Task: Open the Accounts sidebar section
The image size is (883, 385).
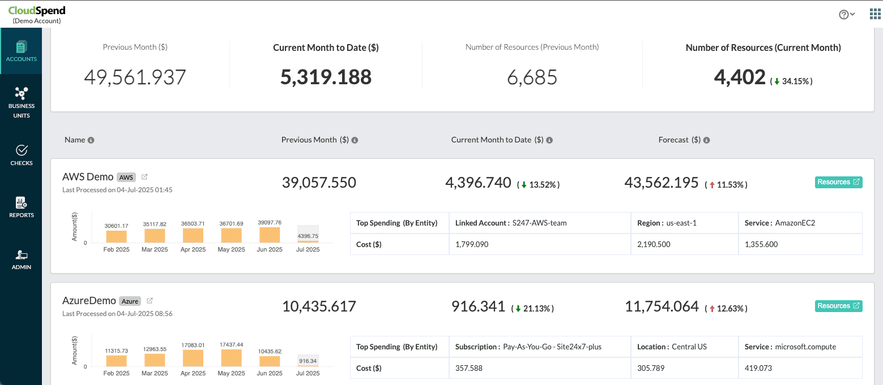Action: tap(22, 51)
